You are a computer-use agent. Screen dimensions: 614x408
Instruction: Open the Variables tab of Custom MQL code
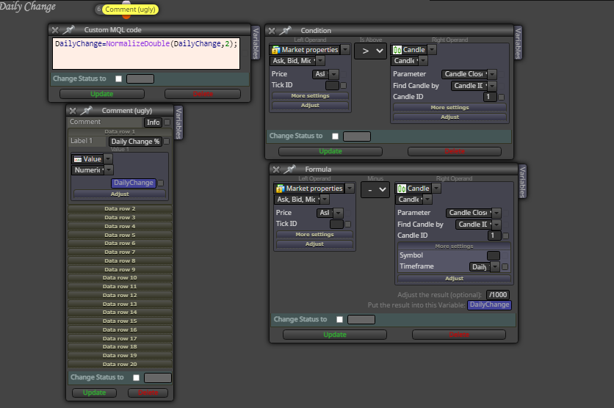tap(256, 43)
